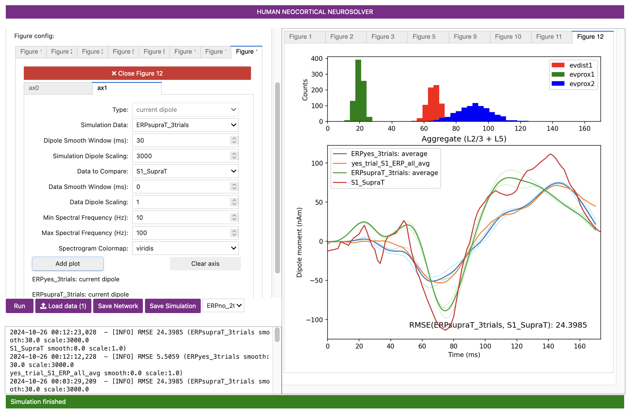The height and width of the screenshot is (417, 633).
Task: Open the Spectrogram Colormap viridis dropdown
Action: tap(185, 248)
